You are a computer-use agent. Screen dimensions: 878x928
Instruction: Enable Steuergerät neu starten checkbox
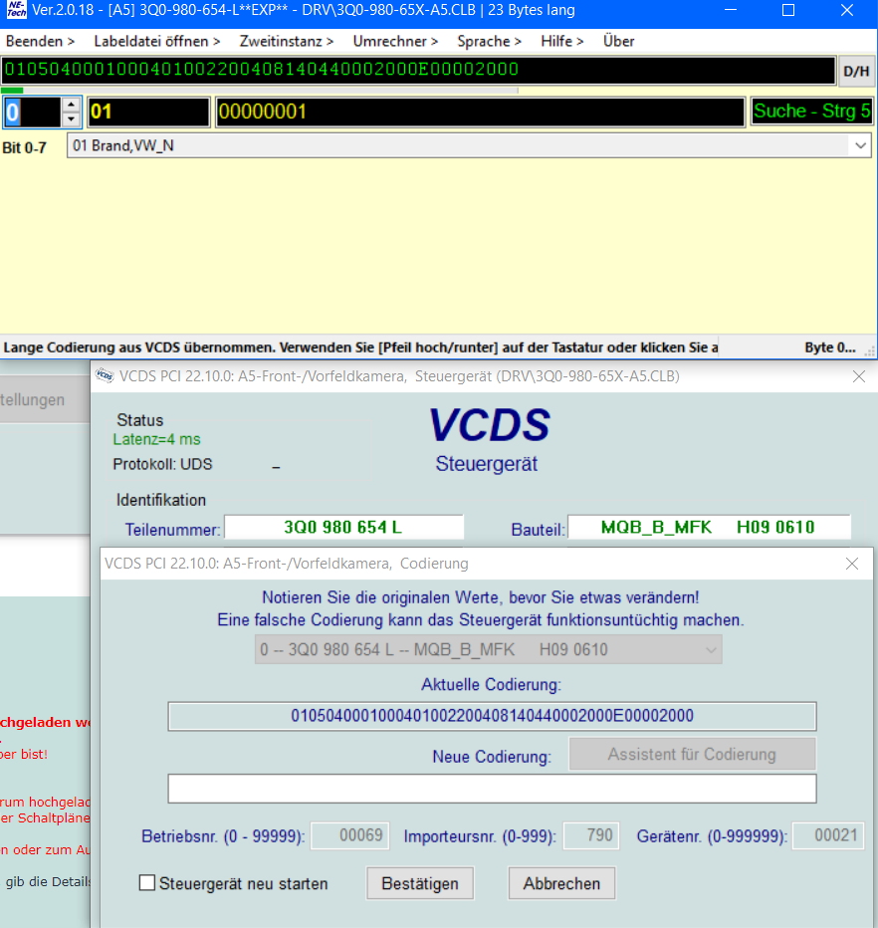pos(148,883)
